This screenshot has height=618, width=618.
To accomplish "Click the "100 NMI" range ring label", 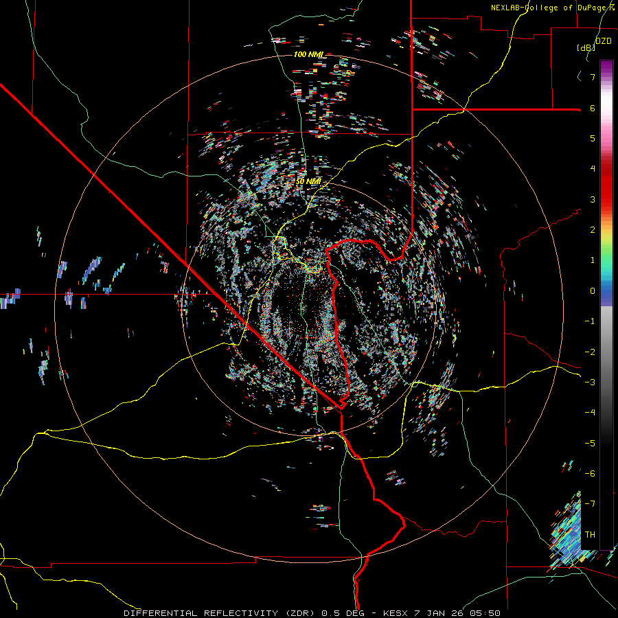I will coord(308,54).
